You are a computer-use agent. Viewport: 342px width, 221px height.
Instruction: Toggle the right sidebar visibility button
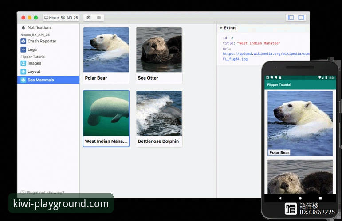click(x=301, y=18)
